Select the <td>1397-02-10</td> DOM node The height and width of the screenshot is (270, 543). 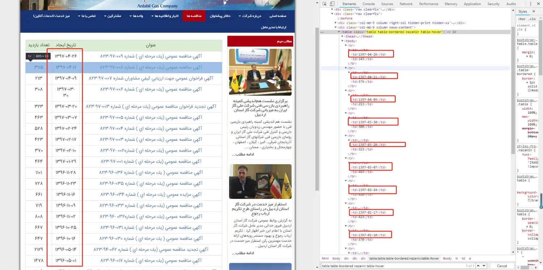point(368,235)
